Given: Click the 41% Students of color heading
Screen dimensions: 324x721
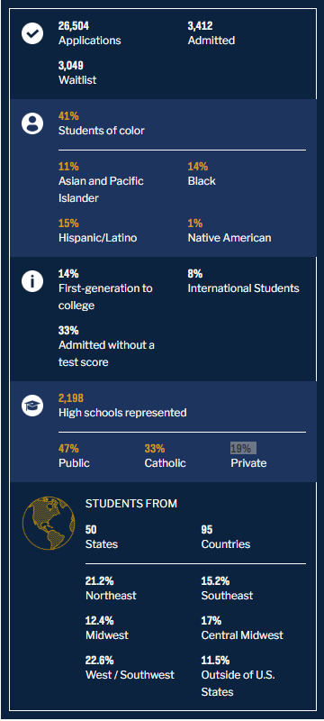Looking at the screenshot, I should (101, 123).
